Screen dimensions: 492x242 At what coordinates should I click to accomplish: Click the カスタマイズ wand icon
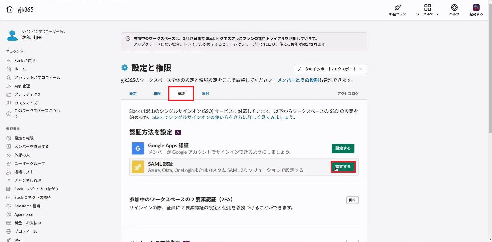pyautogui.click(x=9, y=103)
